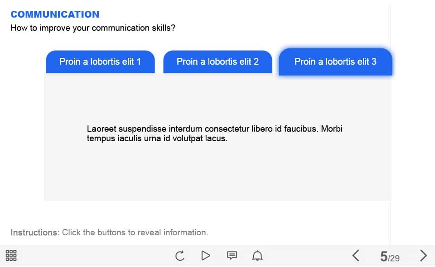Click the current slide number 5
The image size is (435, 267).
coord(384,257)
